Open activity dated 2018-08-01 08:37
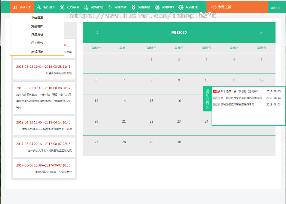 44,98
